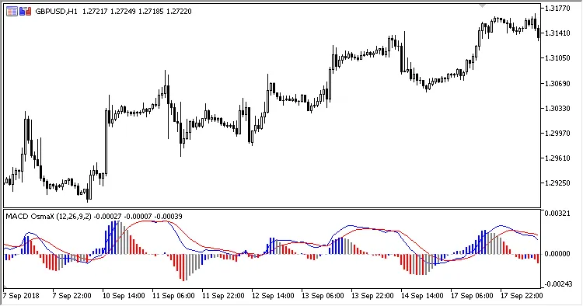Click the 17 Sep 06:00 time label
The width and height of the screenshot is (583, 306).
coord(472,296)
